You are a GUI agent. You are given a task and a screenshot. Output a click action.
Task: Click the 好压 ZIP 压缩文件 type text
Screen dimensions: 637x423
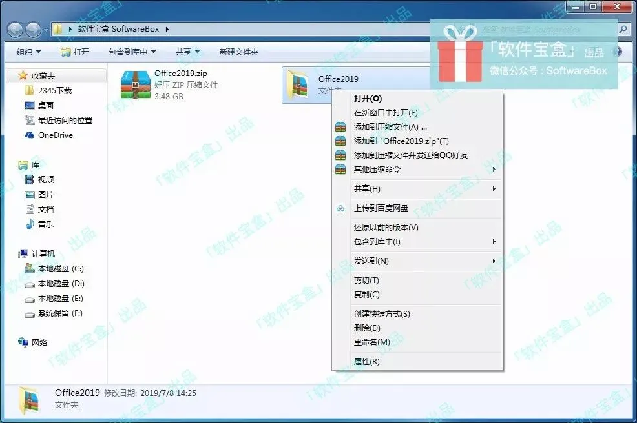(186, 85)
